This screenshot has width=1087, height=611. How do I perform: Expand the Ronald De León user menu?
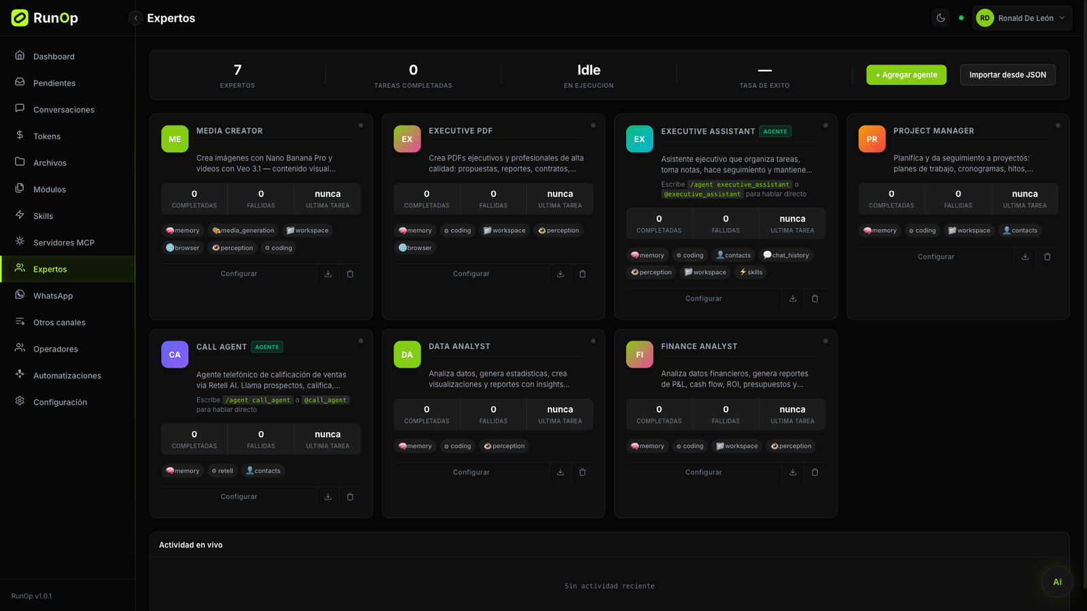click(1022, 18)
